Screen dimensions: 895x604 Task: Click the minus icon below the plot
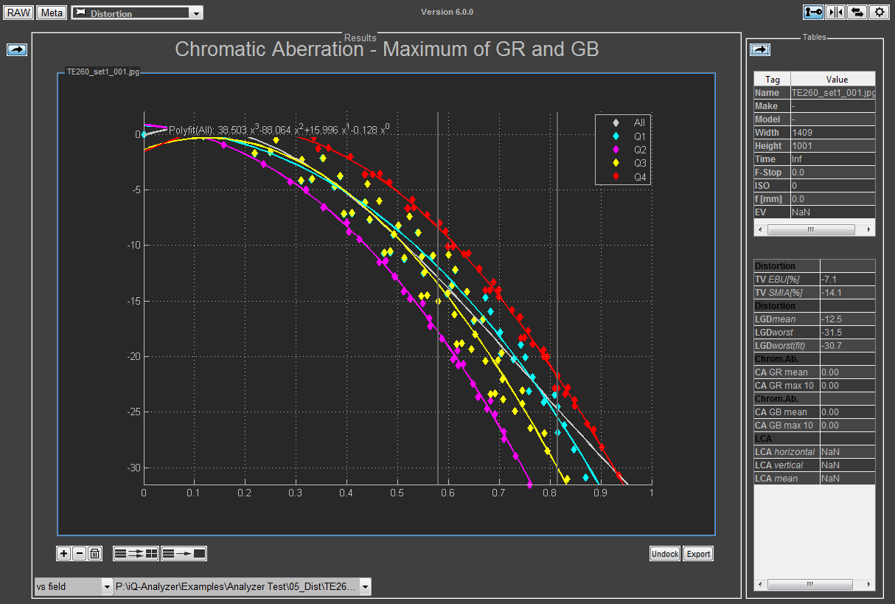[79, 553]
